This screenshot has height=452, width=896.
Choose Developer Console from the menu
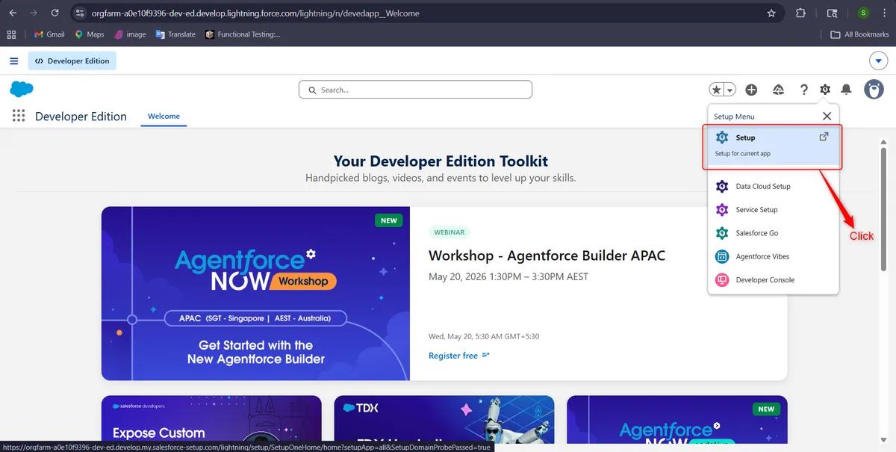(x=773, y=280)
